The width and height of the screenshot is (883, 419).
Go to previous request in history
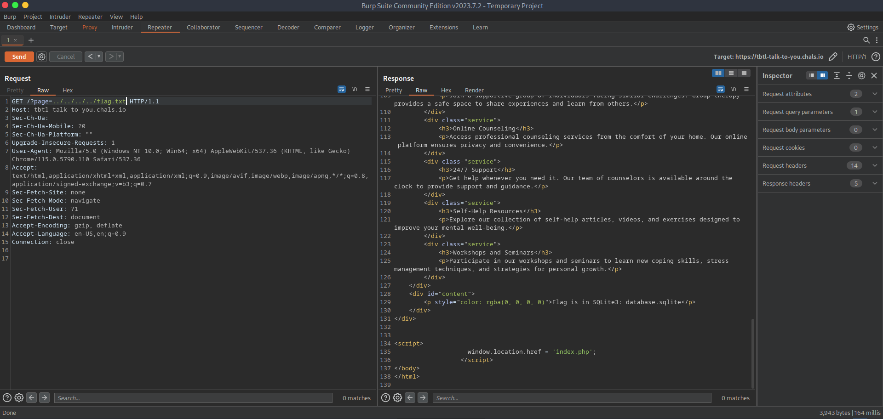(90, 57)
